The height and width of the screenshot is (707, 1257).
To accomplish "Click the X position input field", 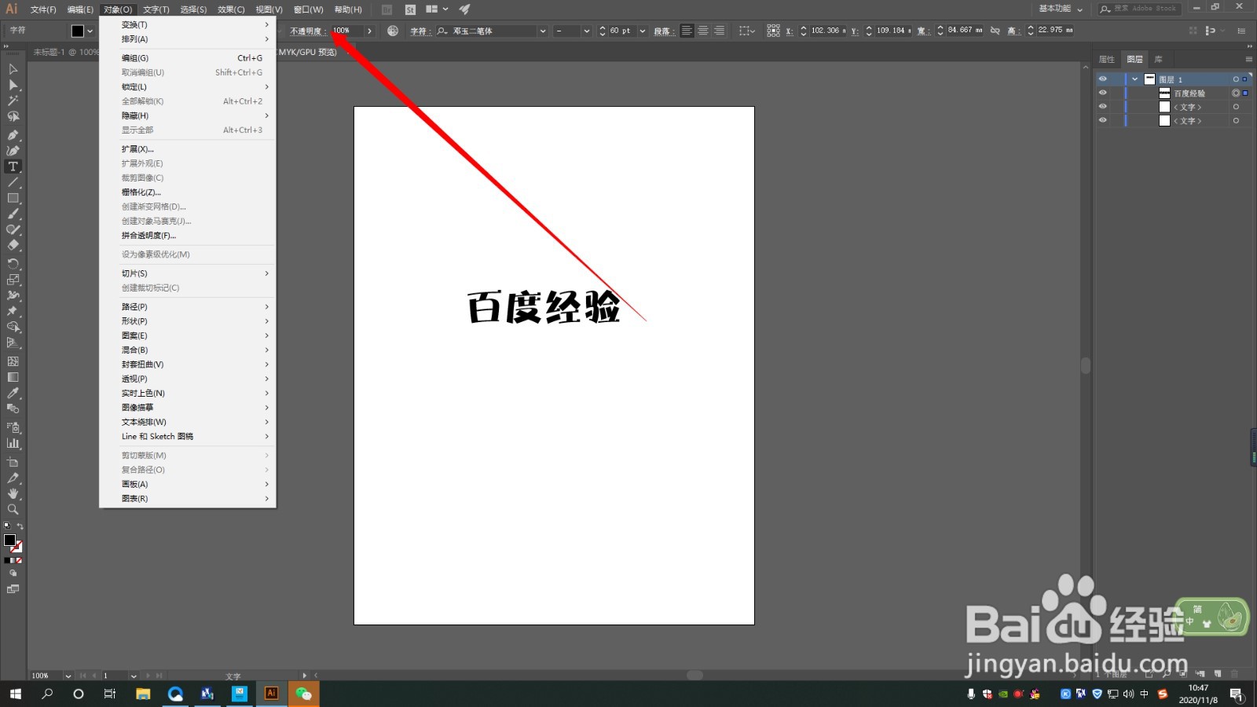I will 828,31.
